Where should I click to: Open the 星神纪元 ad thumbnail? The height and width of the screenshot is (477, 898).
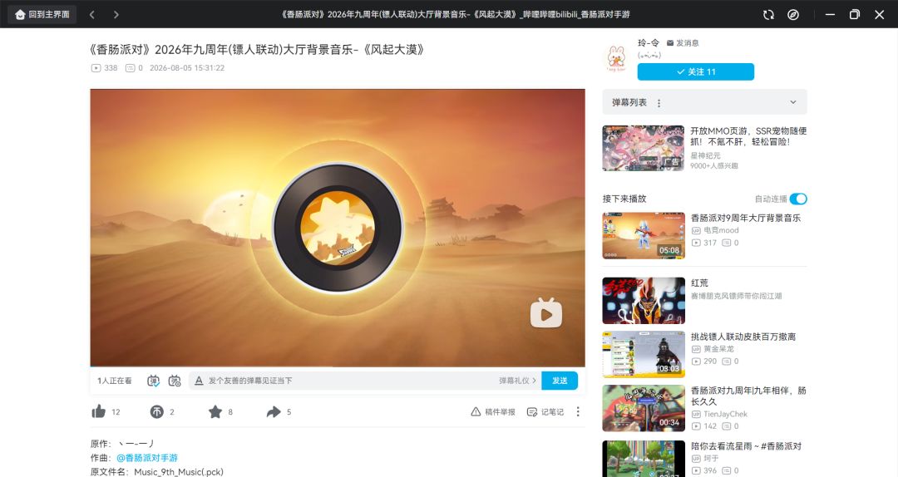point(643,148)
